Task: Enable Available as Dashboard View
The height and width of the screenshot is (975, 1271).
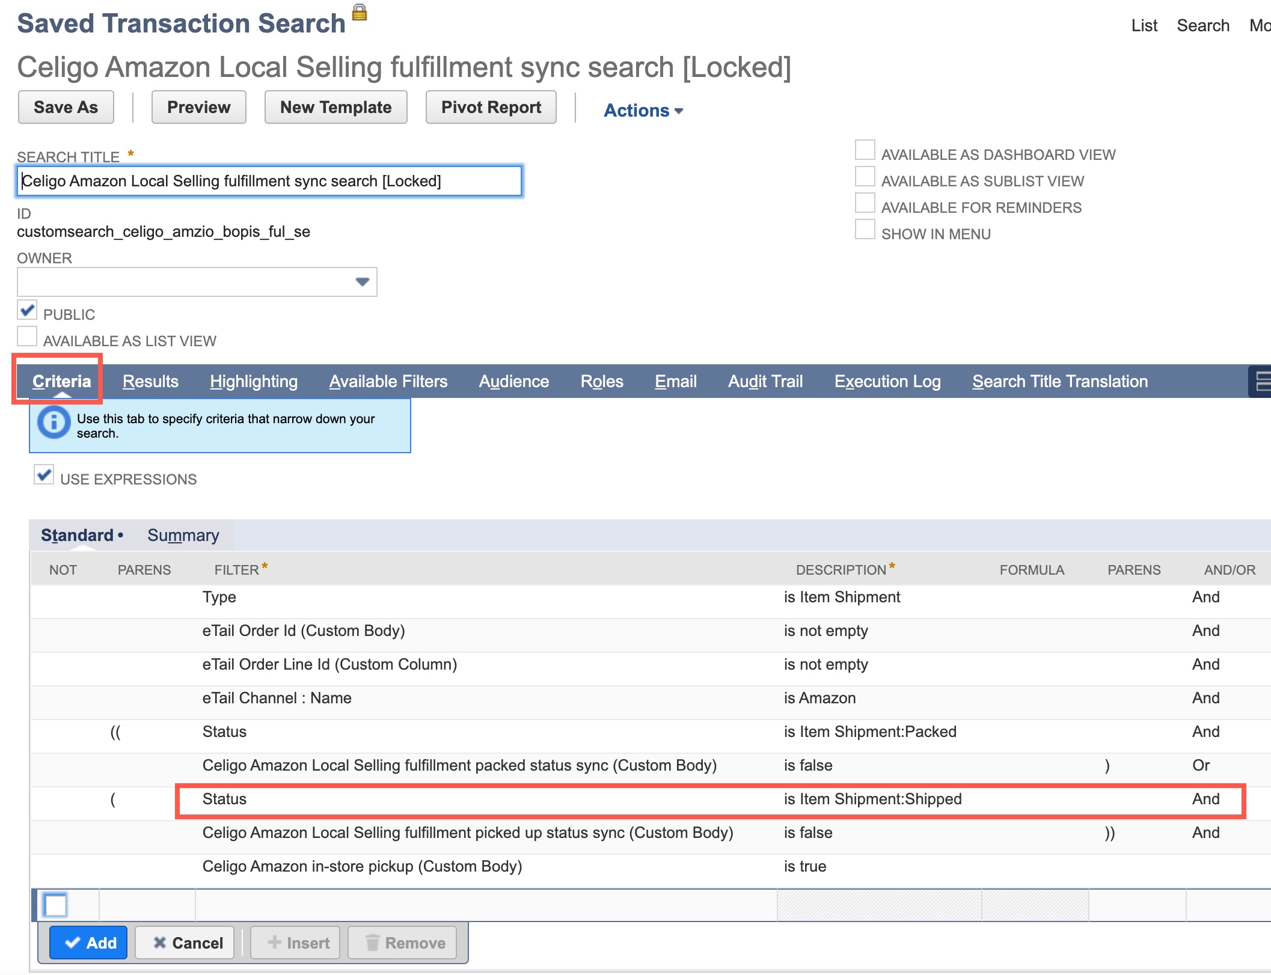Action: click(x=865, y=150)
